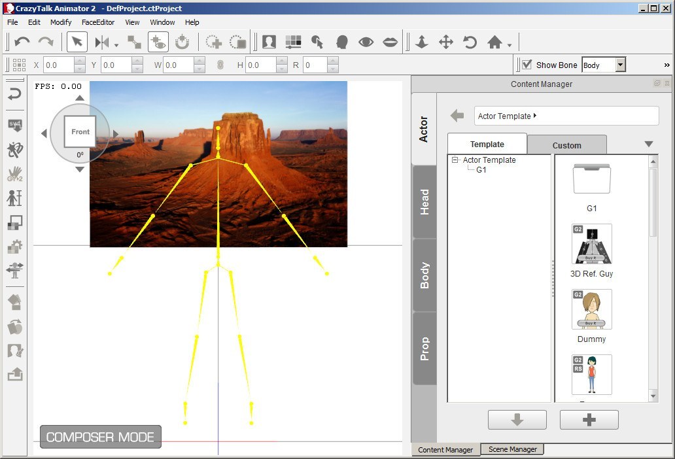
Task: Click the SWF import icon in sidebar
Action: [x=14, y=126]
